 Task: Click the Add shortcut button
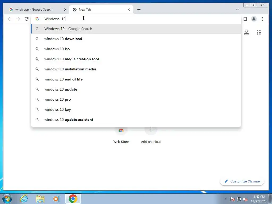tap(151, 135)
